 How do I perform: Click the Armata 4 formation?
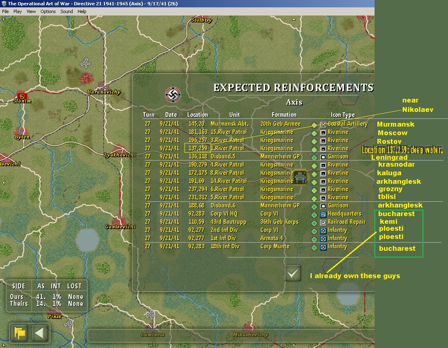271,238
